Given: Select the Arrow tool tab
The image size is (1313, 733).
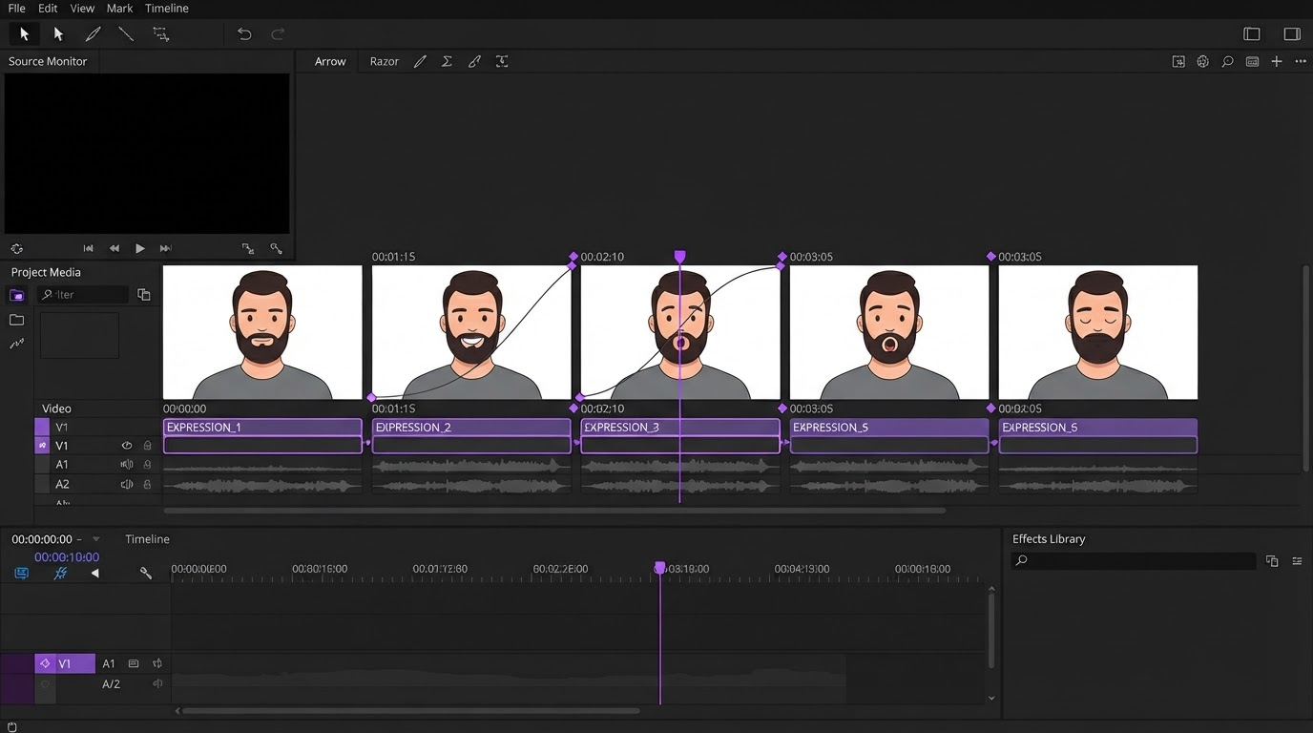Looking at the screenshot, I should click(330, 61).
